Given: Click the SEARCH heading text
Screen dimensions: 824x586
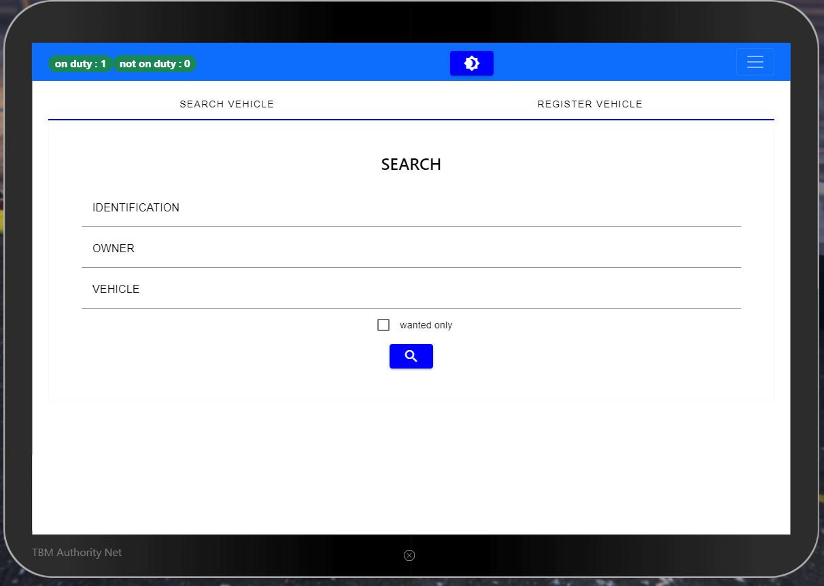Looking at the screenshot, I should [411, 165].
